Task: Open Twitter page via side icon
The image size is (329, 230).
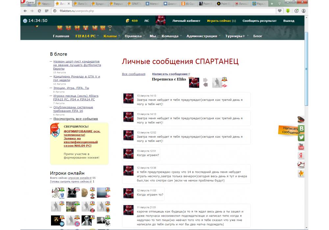Action: click(x=301, y=137)
